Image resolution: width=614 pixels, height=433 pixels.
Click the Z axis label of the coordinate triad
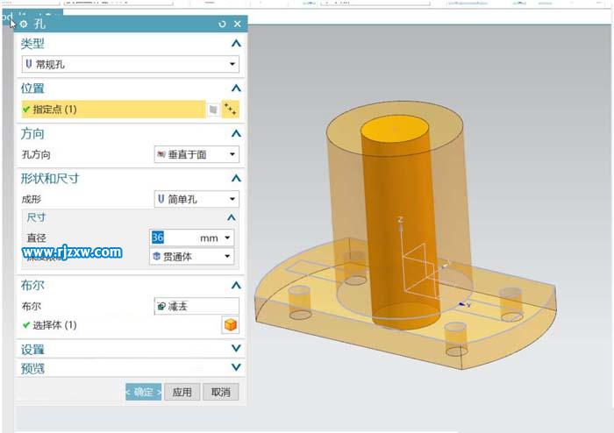click(x=400, y=220)
